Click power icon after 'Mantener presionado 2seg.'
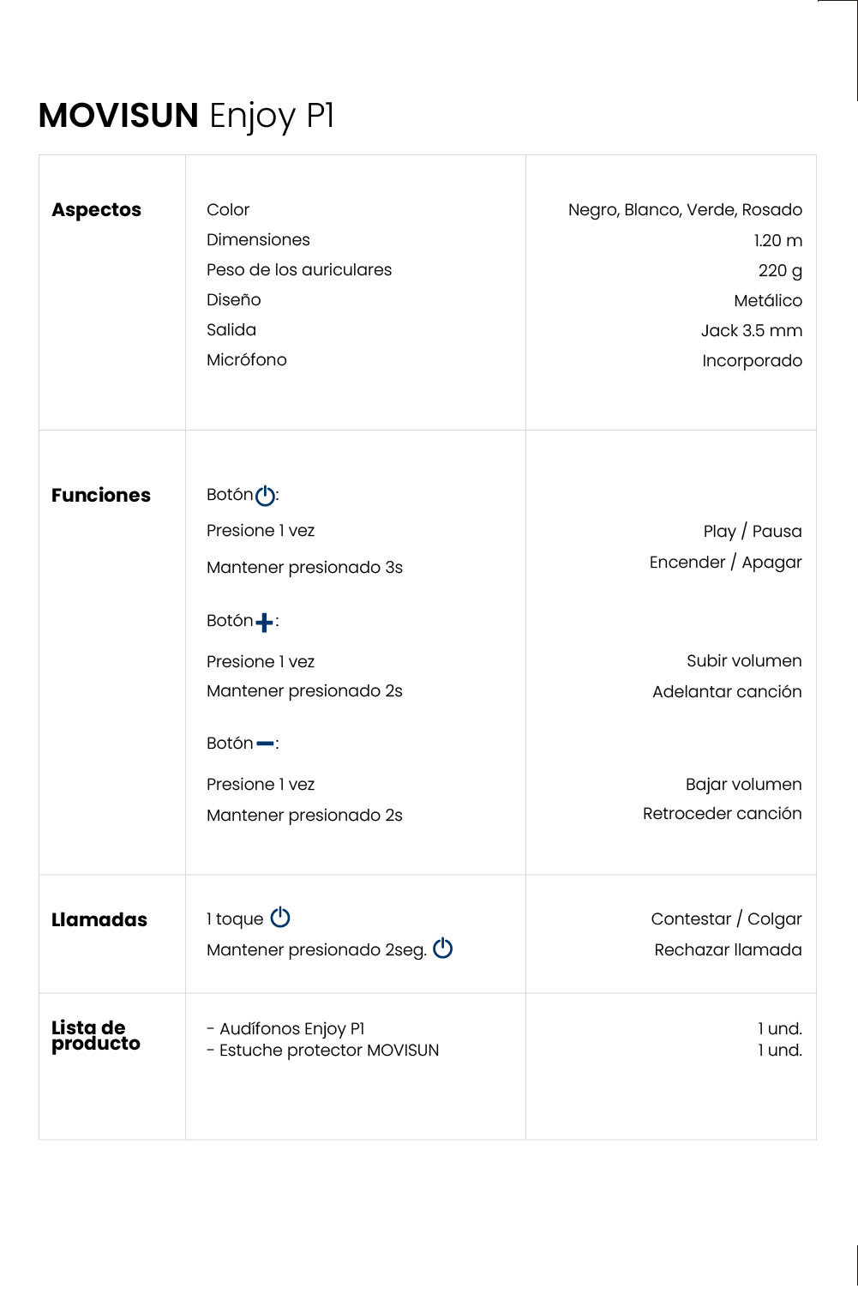858x1289 pixels. point(442,949)
